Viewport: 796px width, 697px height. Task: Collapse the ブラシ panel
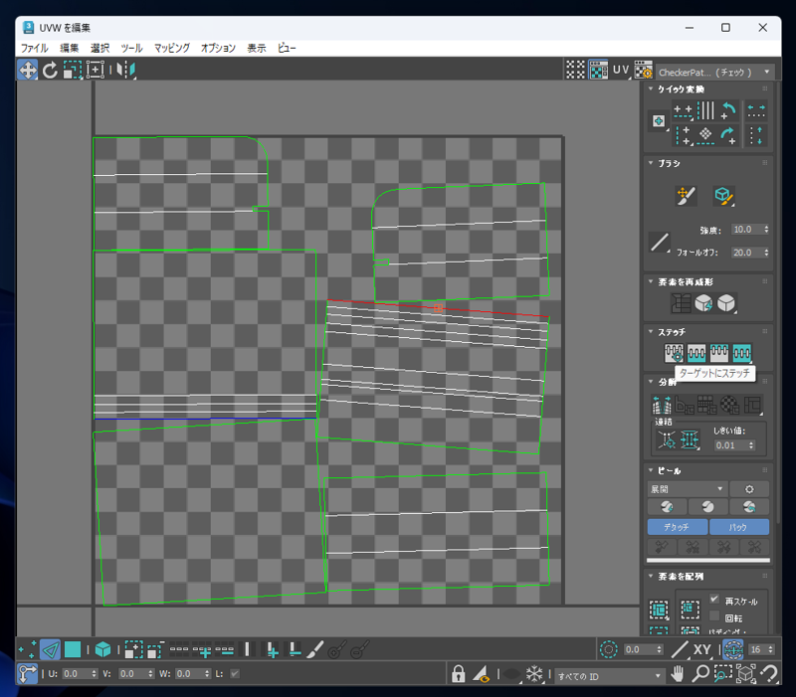point(651,163)
